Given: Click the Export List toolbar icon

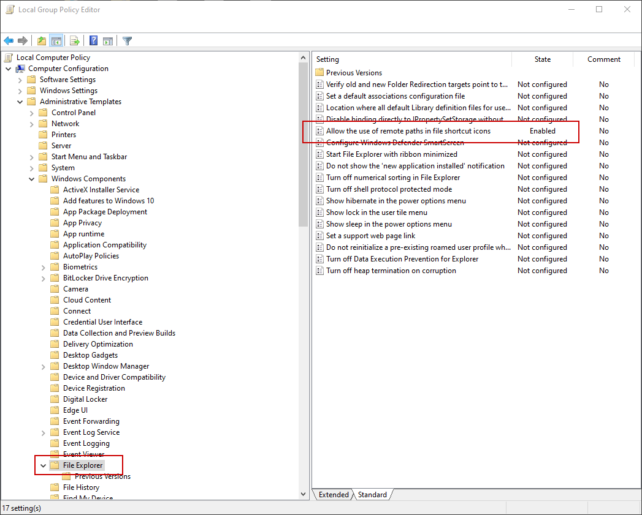Looking at the screenshot, I should (75, 40).
